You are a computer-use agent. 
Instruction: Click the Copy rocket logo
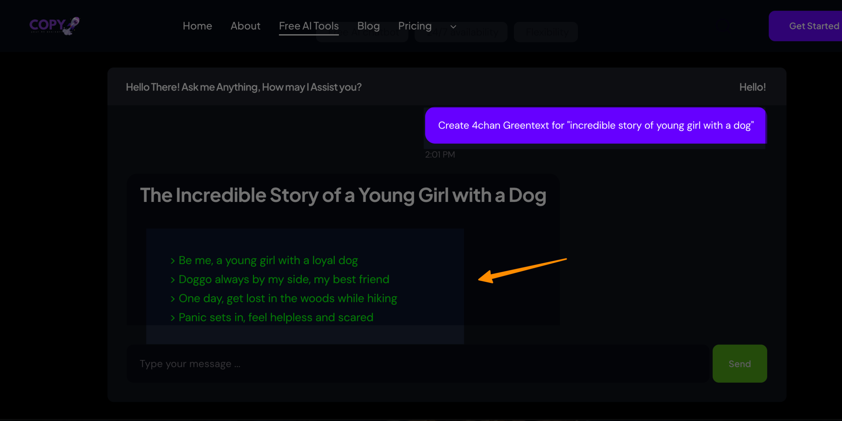pyautogui.click(x=54, y=26)
